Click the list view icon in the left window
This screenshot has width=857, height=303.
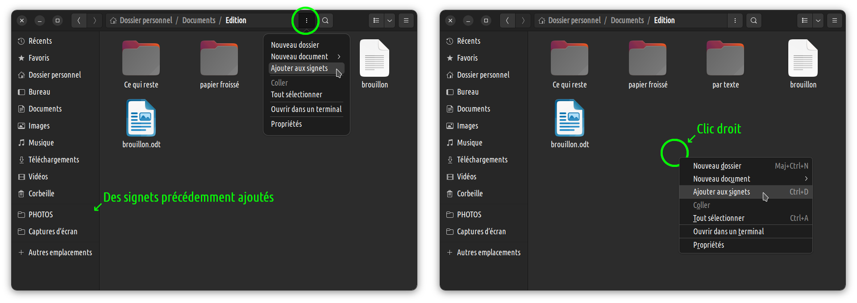[x=376, y=21]
